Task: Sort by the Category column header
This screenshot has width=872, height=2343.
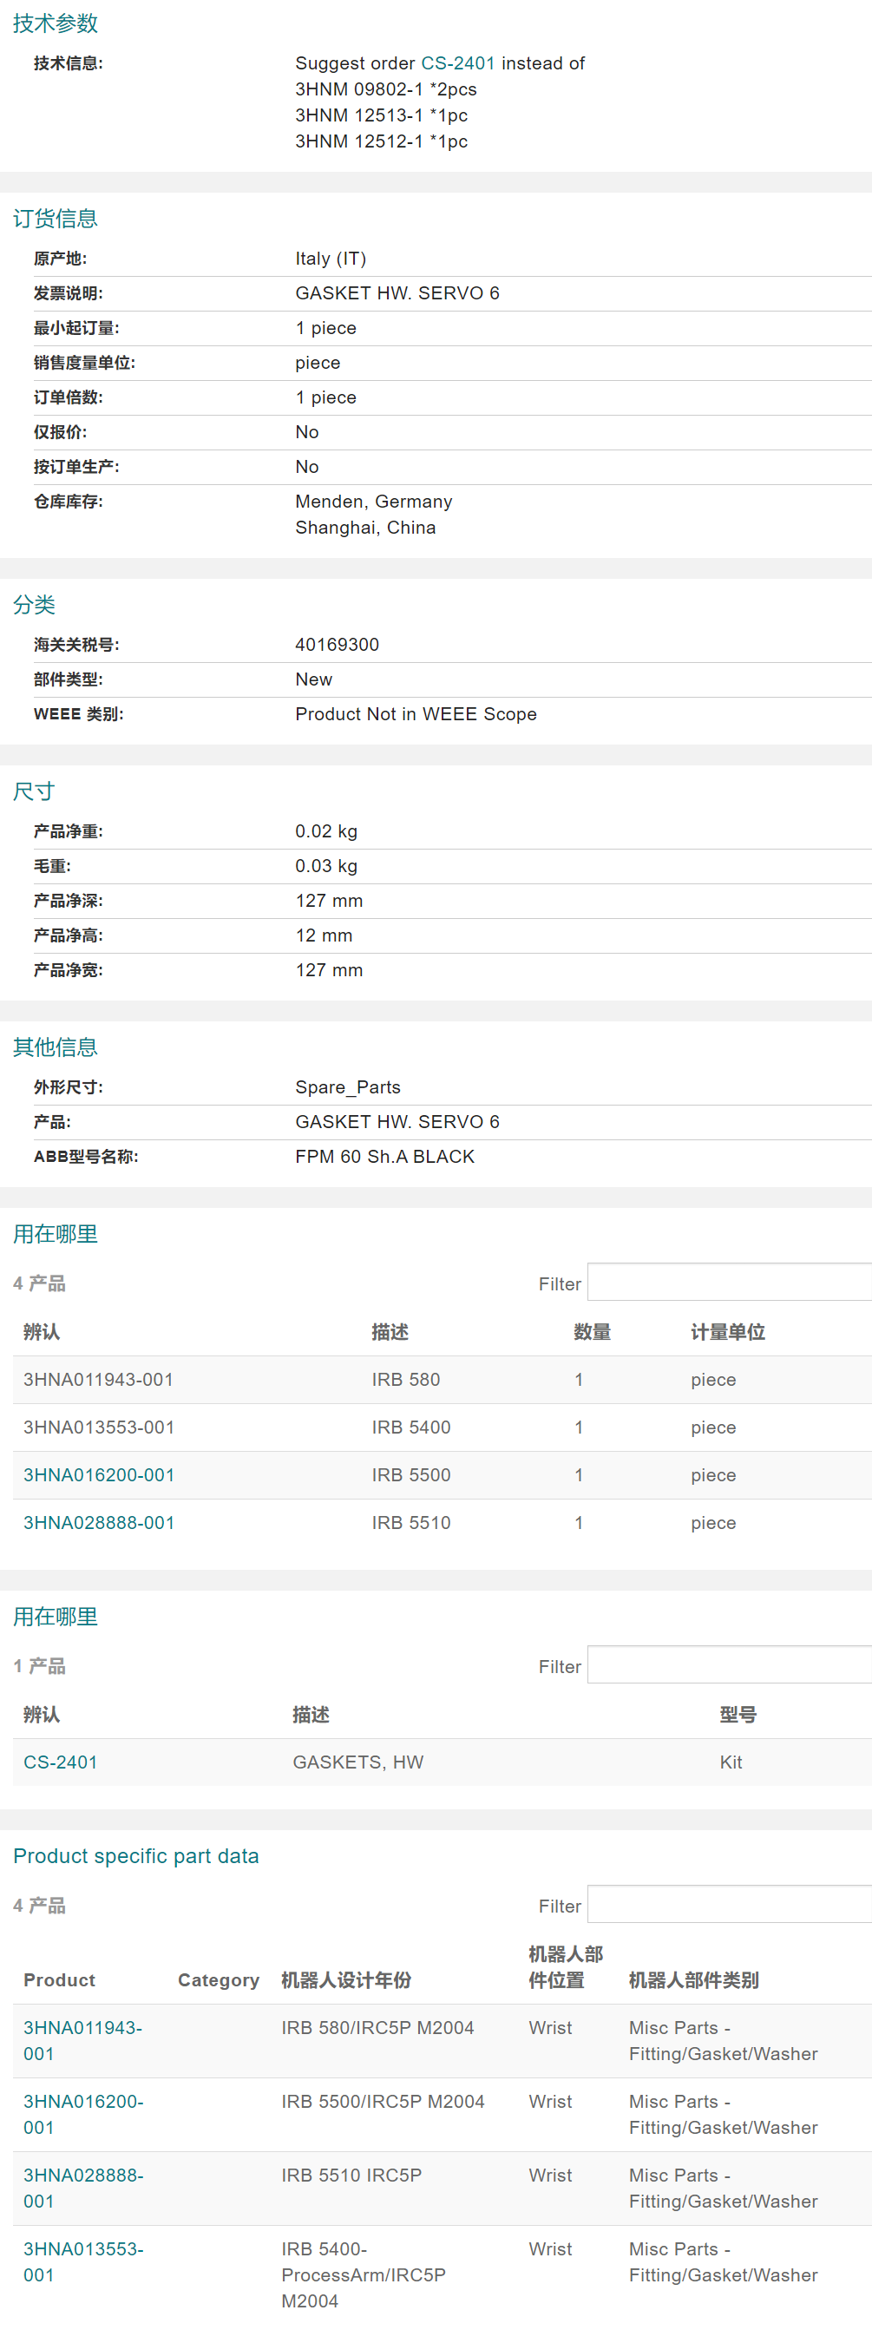Action: pyautogui.click(x=219, y=1979)
